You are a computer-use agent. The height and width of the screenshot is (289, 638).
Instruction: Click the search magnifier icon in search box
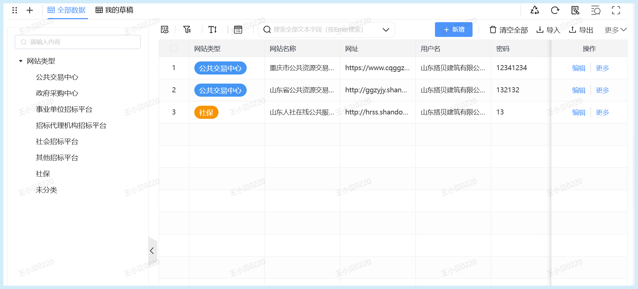tap(267, 30)
